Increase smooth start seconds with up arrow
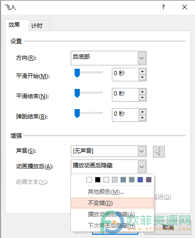The image size is (195, 238). (143, 71)
